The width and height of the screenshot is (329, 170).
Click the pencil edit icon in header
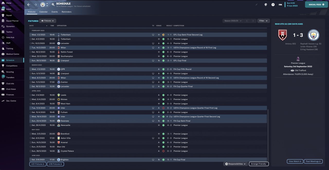point(256,4)
